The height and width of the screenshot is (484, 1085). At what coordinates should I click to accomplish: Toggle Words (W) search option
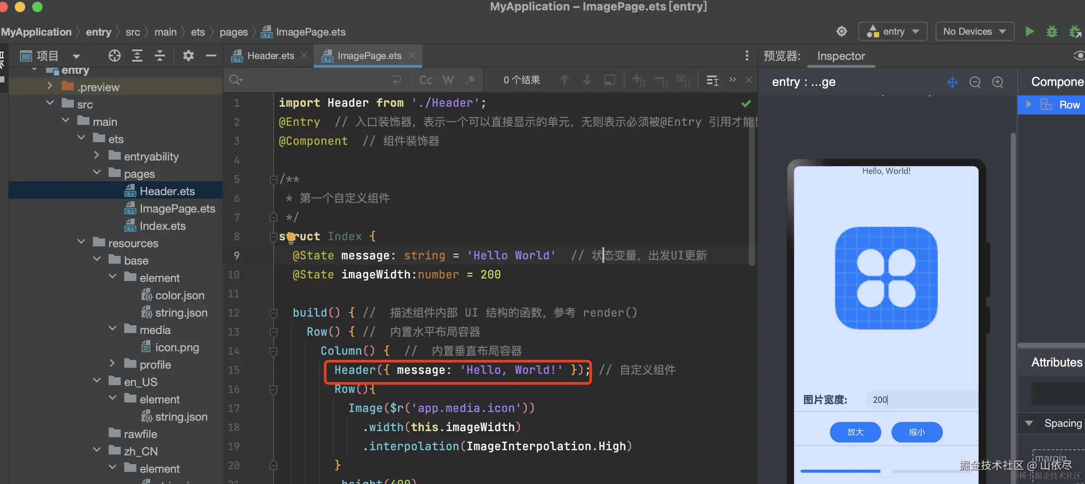(448, 80)
